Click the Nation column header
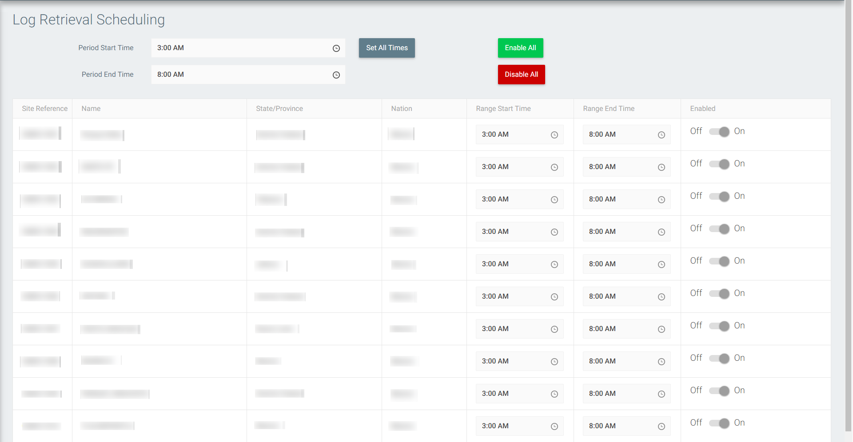Viewport: 853px width, 442px height. coord(401,109)
